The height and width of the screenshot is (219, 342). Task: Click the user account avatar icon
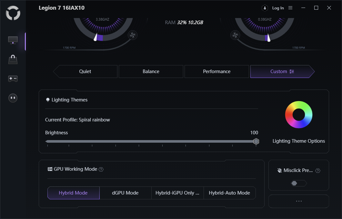[265, 8]
